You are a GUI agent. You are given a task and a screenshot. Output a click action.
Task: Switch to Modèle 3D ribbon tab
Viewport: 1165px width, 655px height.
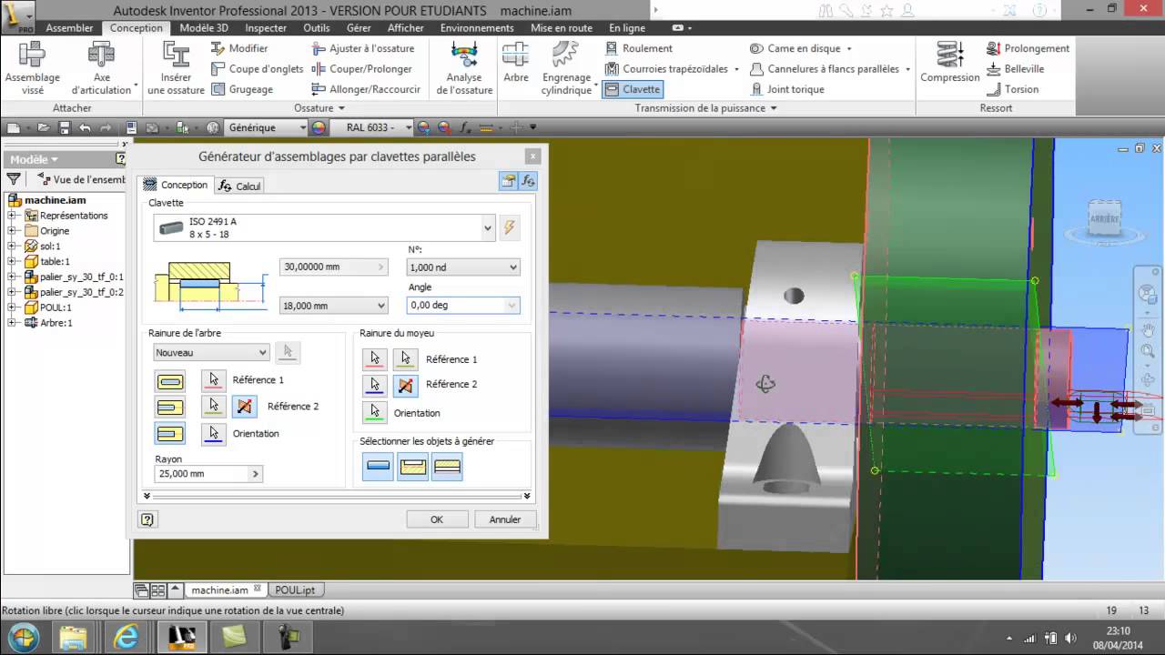pos(204,28)
